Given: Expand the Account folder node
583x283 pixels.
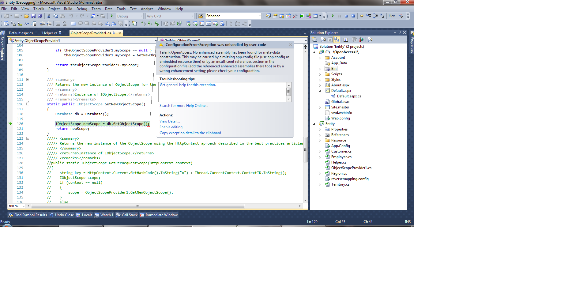Looking at the screenshot, I should click(320, 58).
